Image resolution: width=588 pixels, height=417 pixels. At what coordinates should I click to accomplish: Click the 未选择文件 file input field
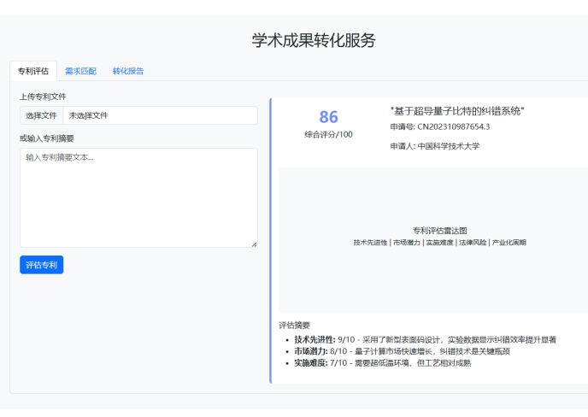(x=138, y=115)
